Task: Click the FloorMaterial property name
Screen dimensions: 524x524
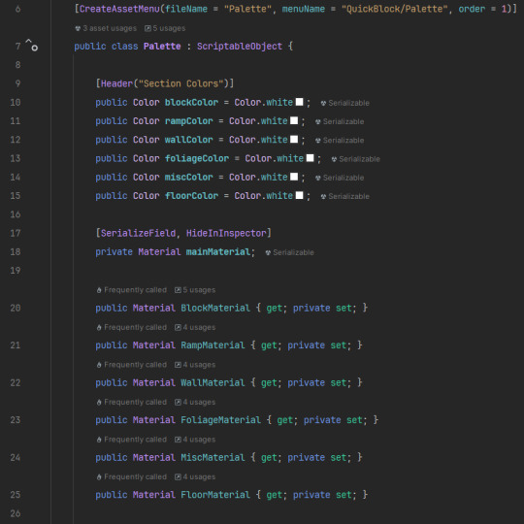Action: (x=215, y=495)
